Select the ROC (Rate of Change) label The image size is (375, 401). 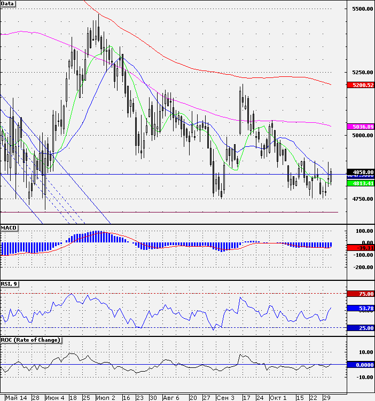31,340
